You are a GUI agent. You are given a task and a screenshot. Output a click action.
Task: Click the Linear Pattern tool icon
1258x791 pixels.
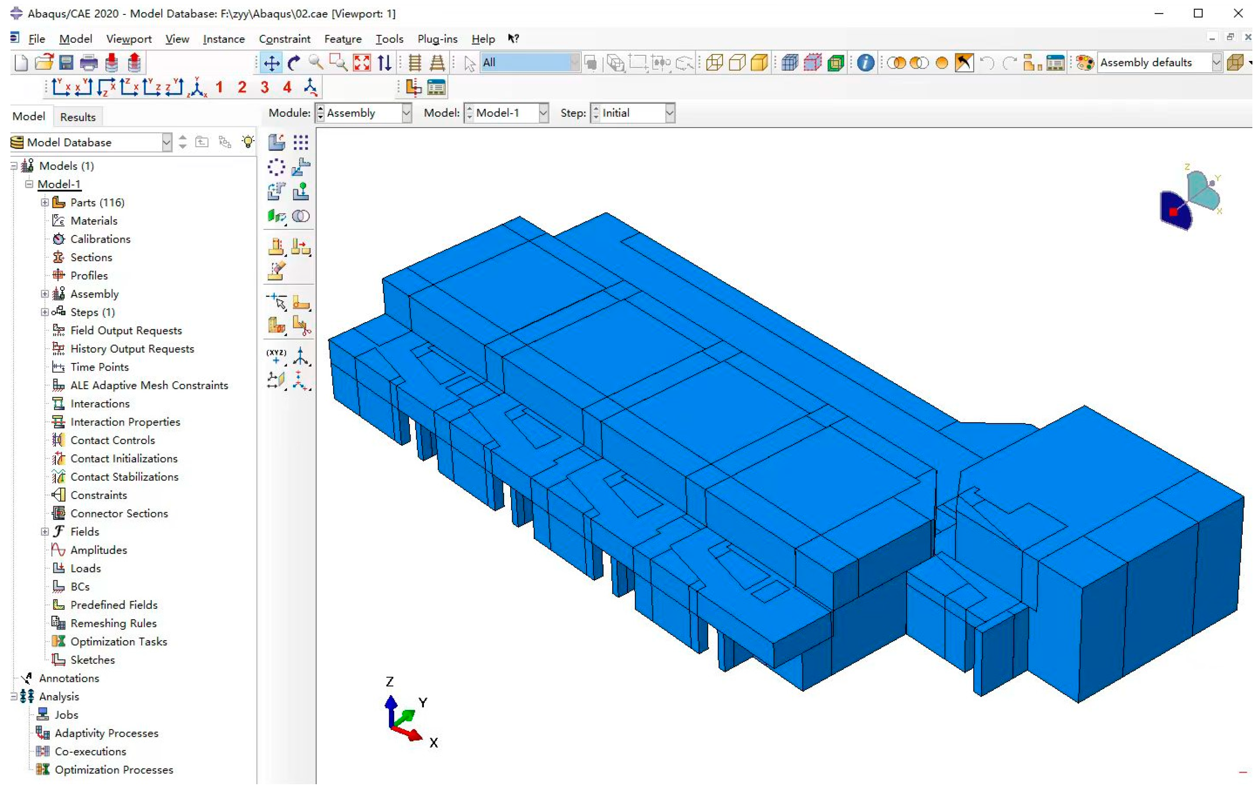coord(300,142)
